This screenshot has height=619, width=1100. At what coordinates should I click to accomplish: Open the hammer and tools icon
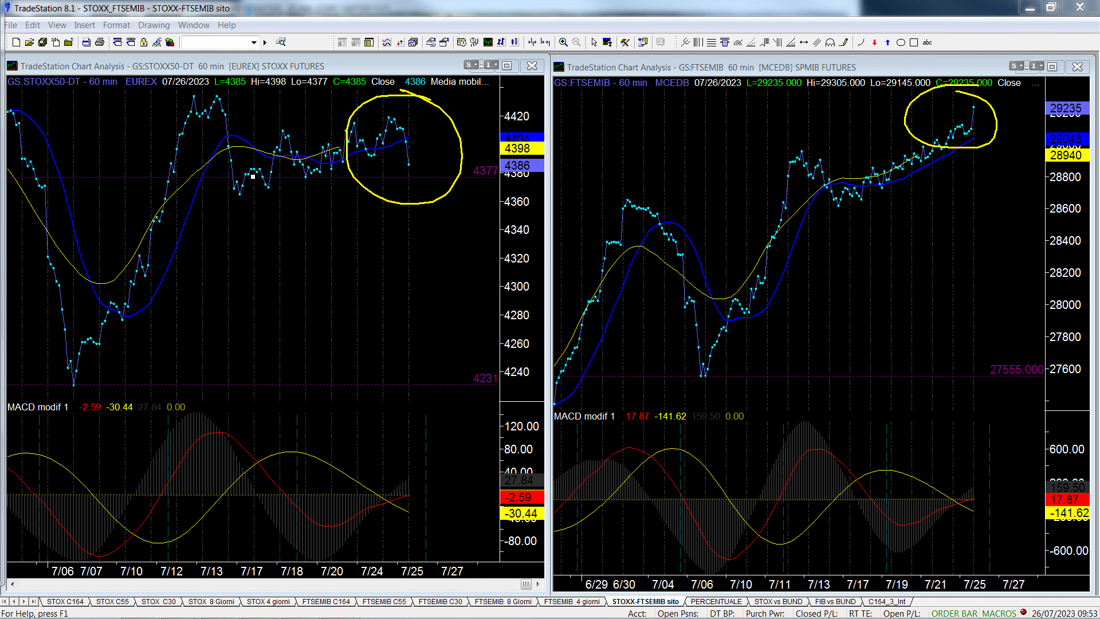point(625,42)
